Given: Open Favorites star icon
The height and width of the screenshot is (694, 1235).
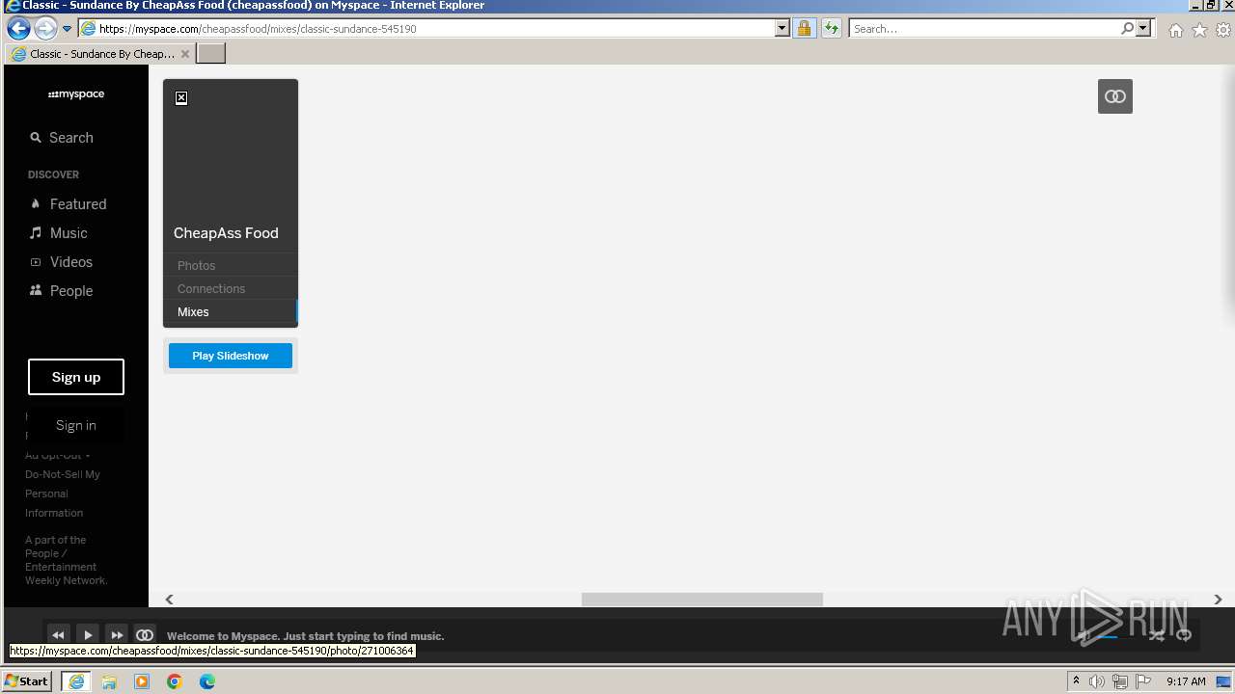Looking at the screenshot, I should pos(1199,30).
